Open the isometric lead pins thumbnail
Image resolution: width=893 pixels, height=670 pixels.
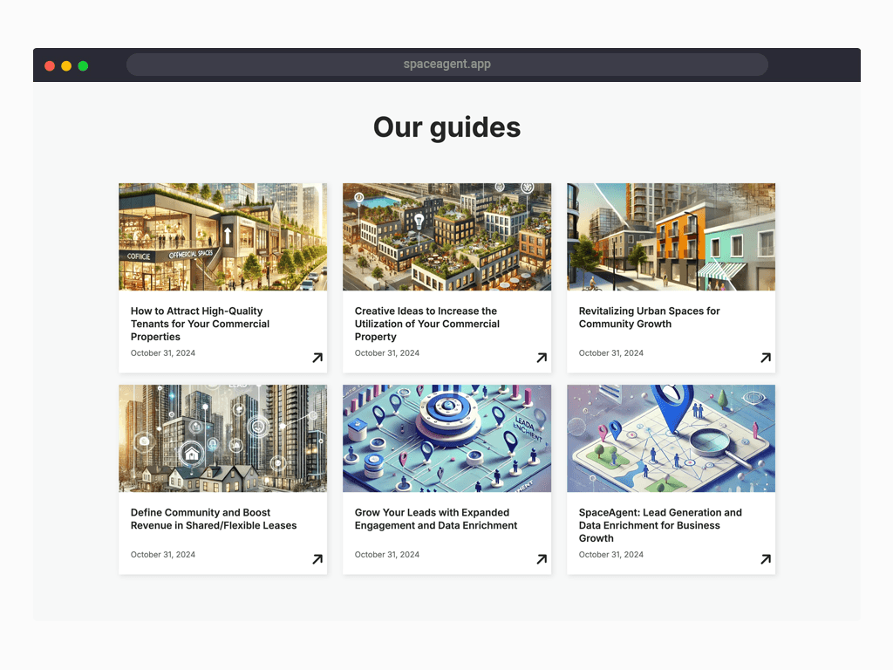(447, 438)
